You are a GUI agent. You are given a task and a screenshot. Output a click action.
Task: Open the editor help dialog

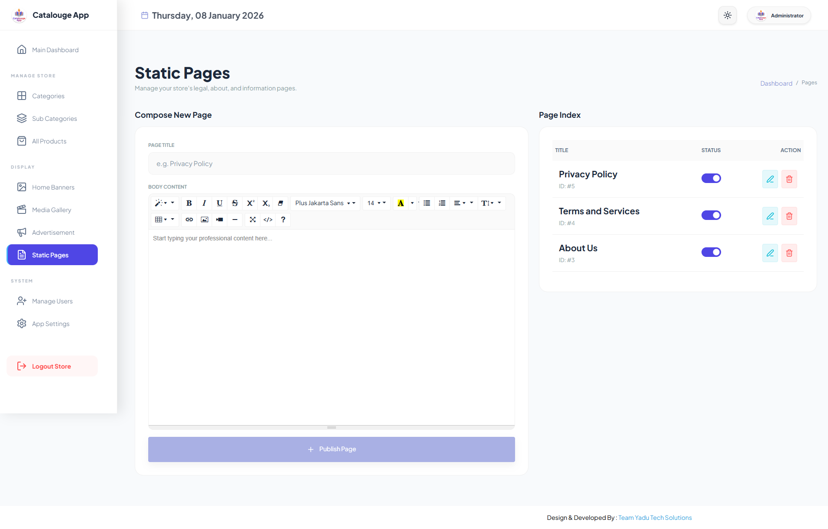(283, 220)
